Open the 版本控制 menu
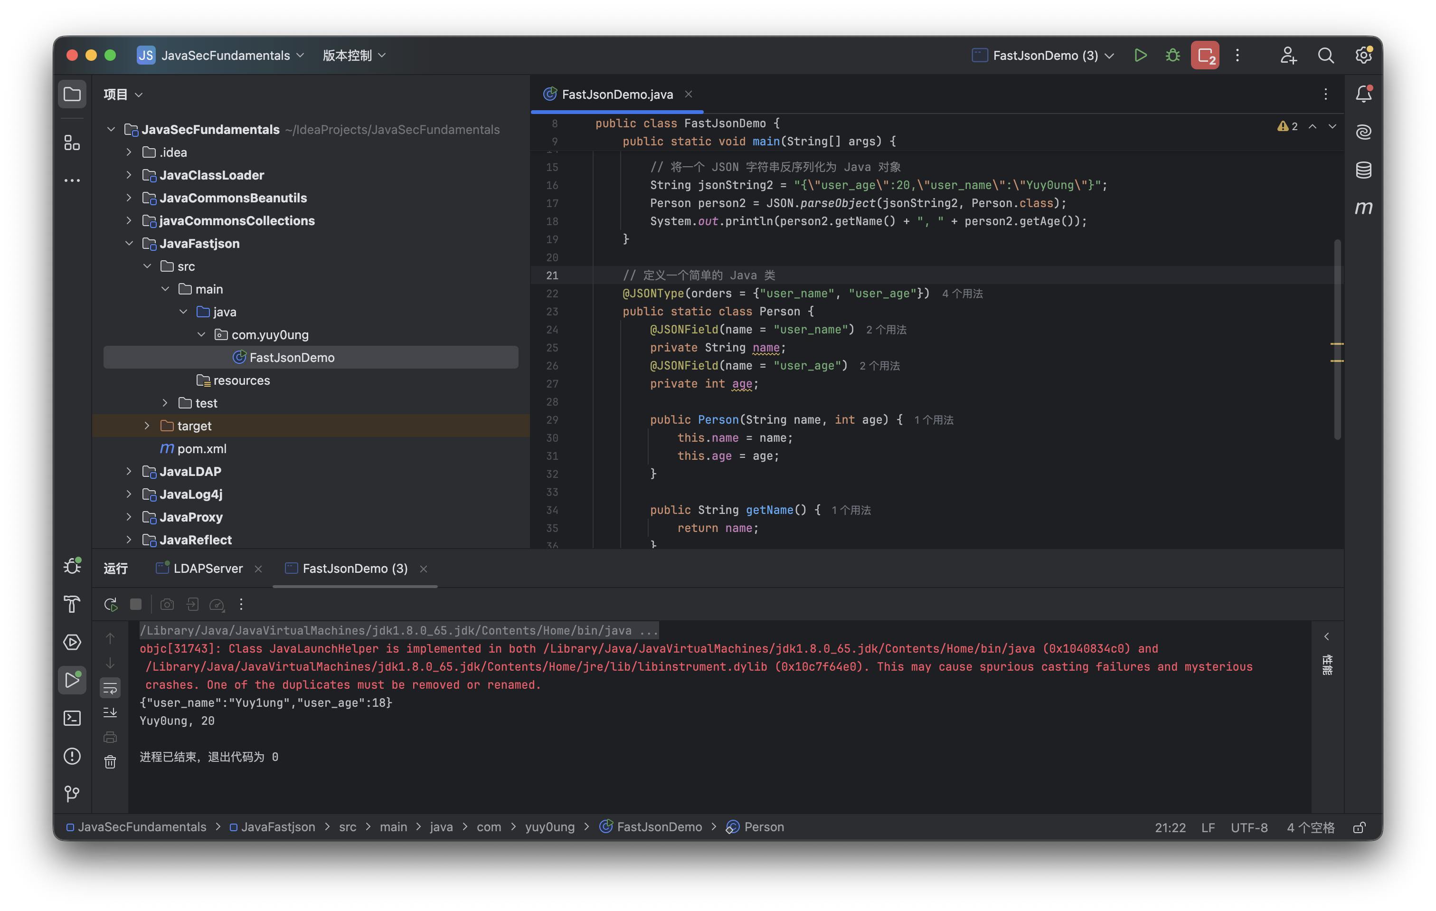 coord(354,56)
